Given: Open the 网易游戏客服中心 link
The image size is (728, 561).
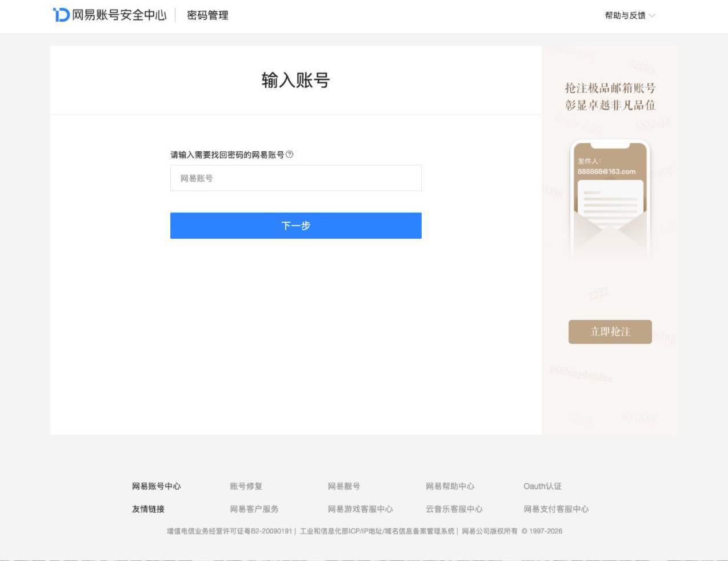Looking at the screenshot, I should (361, 509).
